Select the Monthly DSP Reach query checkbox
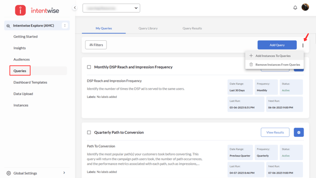 tap(89, 67)
